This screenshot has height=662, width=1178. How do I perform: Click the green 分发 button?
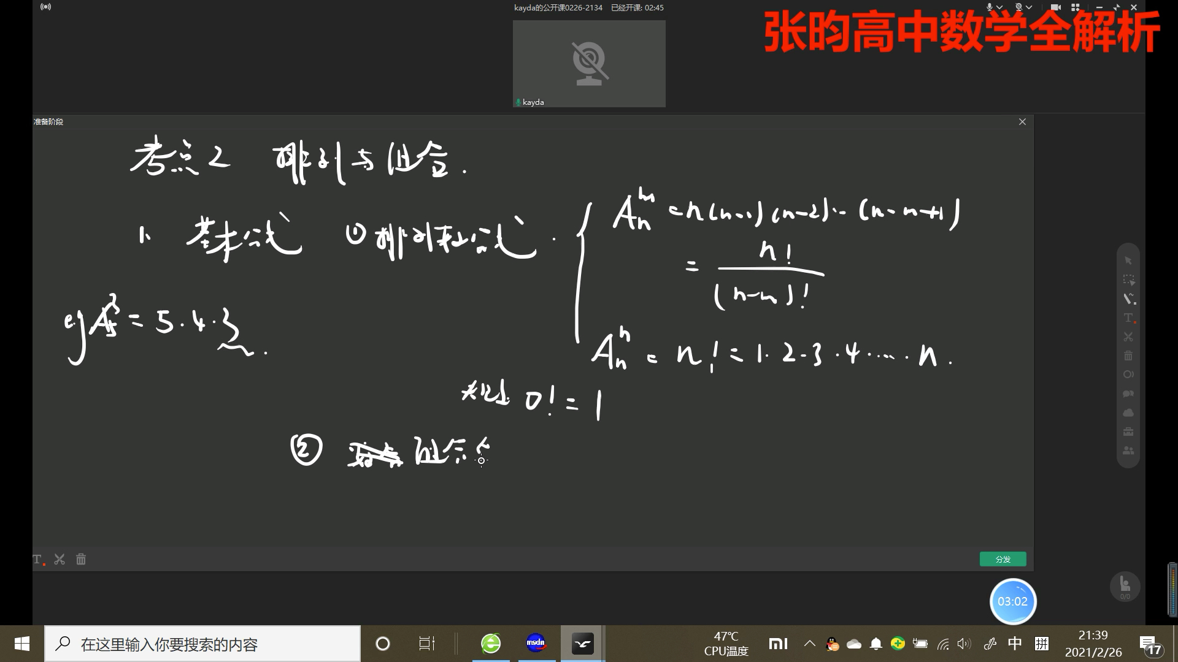point(1003,559)
